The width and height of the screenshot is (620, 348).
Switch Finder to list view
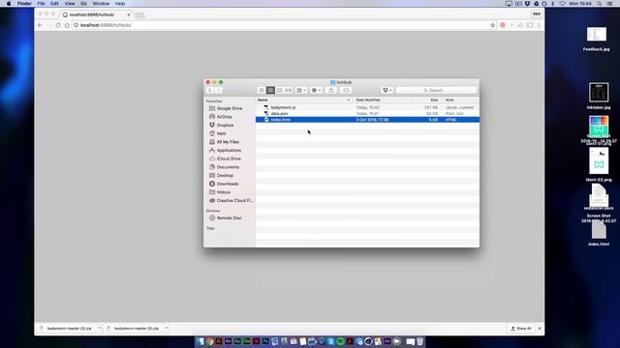(x=270, y=90)
